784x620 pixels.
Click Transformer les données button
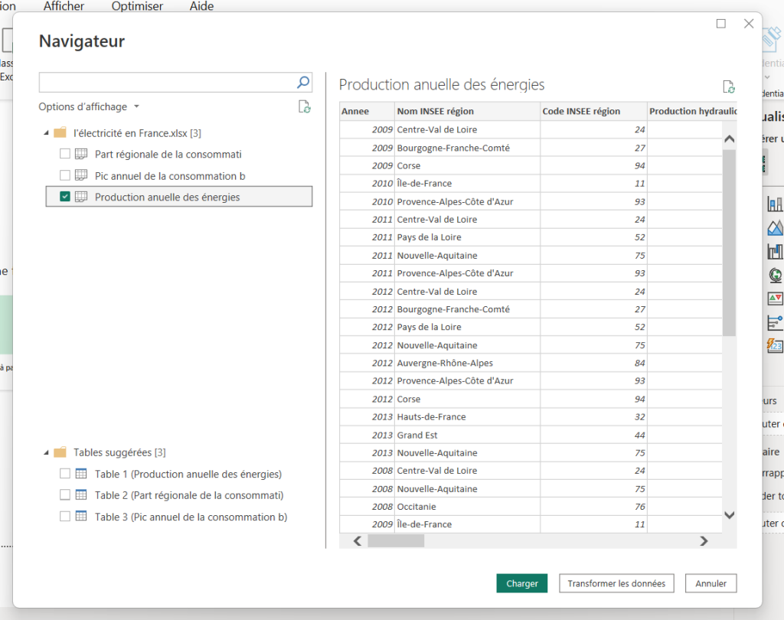tap(616, 583)
